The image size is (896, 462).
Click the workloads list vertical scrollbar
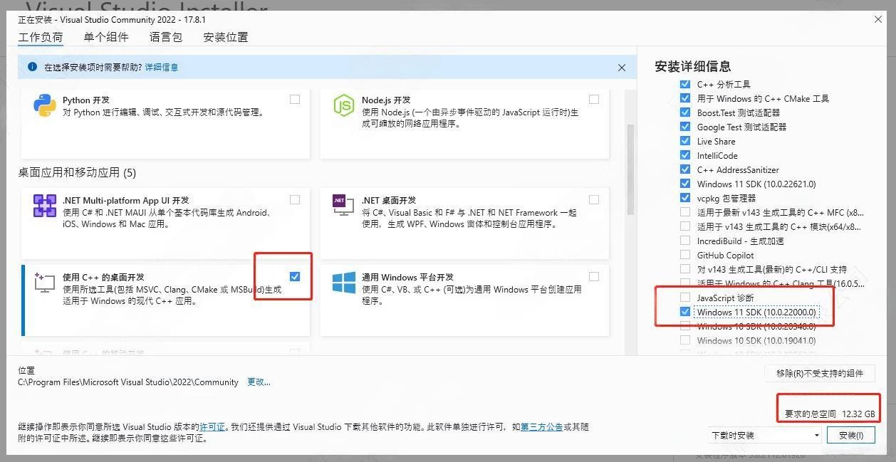click(x=630, y=169)
